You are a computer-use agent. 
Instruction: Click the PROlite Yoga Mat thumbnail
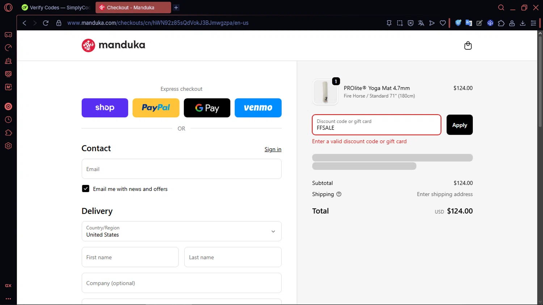pyautogui.click(x=325, y=92)
